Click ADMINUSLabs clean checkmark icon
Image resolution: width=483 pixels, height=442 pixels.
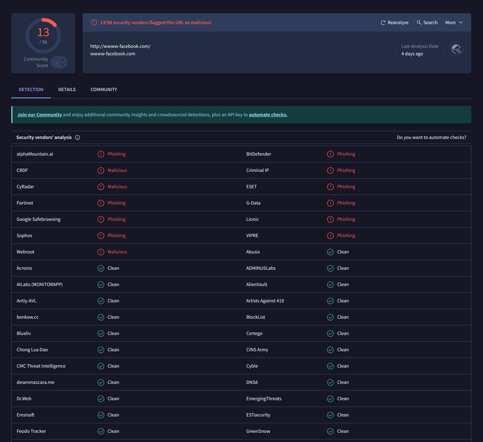(330, 268)
